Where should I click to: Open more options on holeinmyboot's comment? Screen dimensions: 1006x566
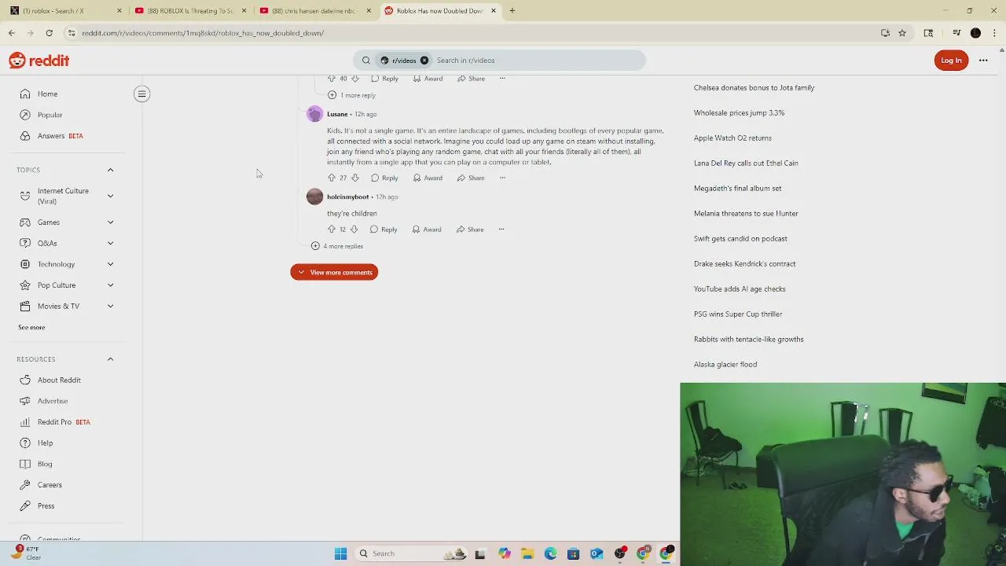pyautogui.click(x=501, y=230)
